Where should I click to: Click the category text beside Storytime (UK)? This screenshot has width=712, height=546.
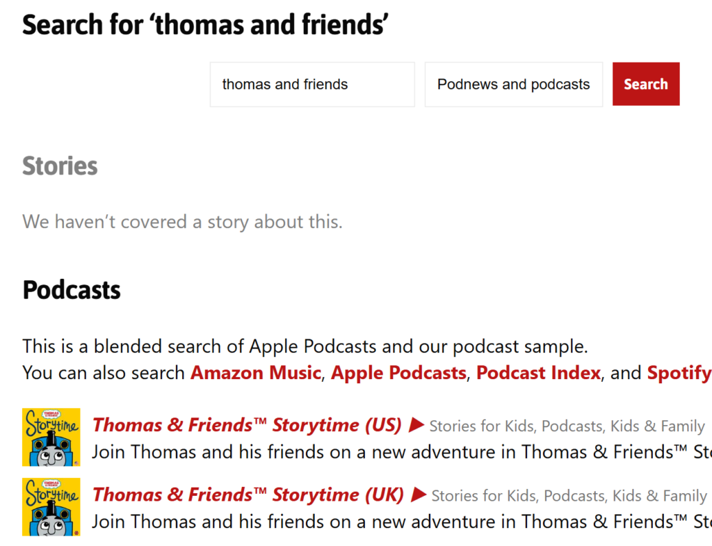tap(569, 496)
